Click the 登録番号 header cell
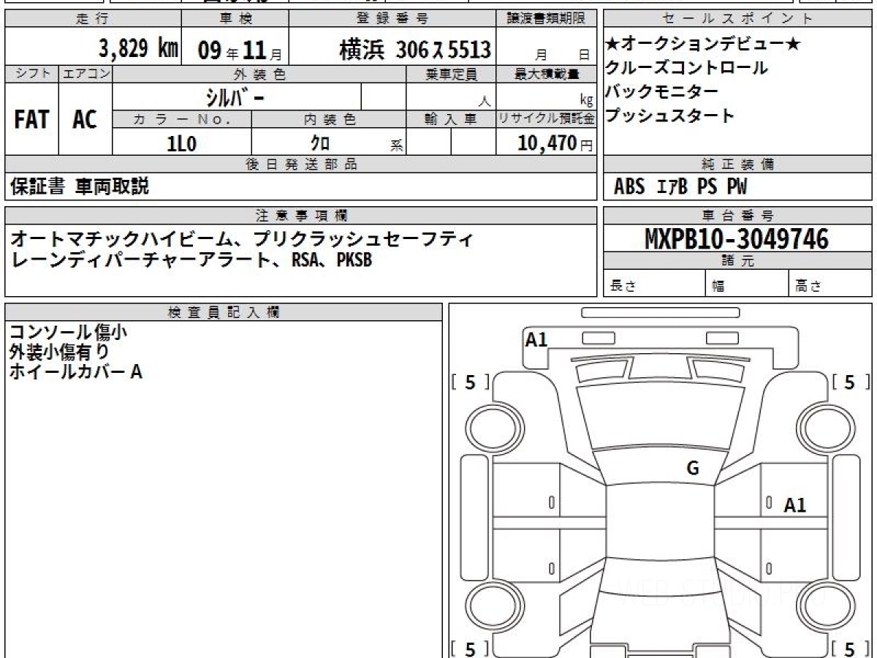This screenshot has width=877, height=658. tap(393, 19)
